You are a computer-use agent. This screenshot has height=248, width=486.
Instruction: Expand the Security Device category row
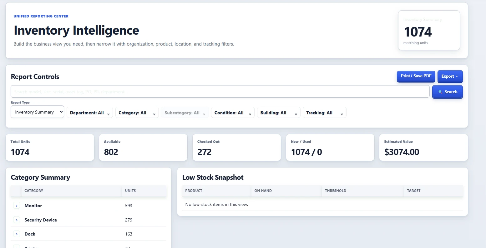point(17,220)
